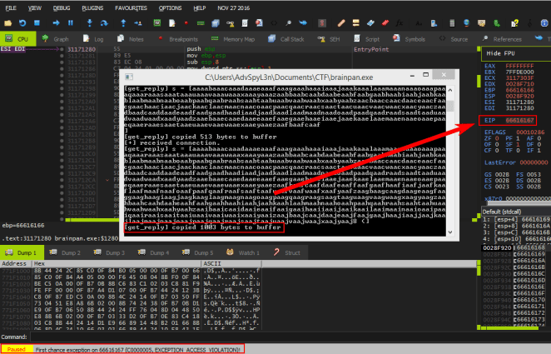
Task: Open the OPTIONS menu
Action: tap(170, 7)
